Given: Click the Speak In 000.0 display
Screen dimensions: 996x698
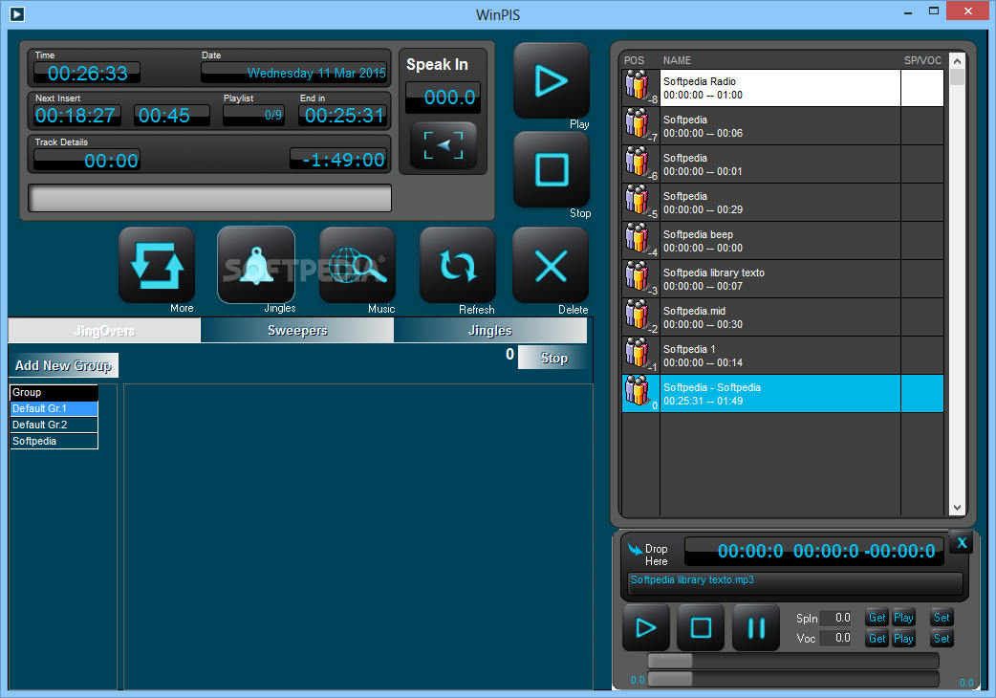Looking at the screenshot, I should click(444, 98).
